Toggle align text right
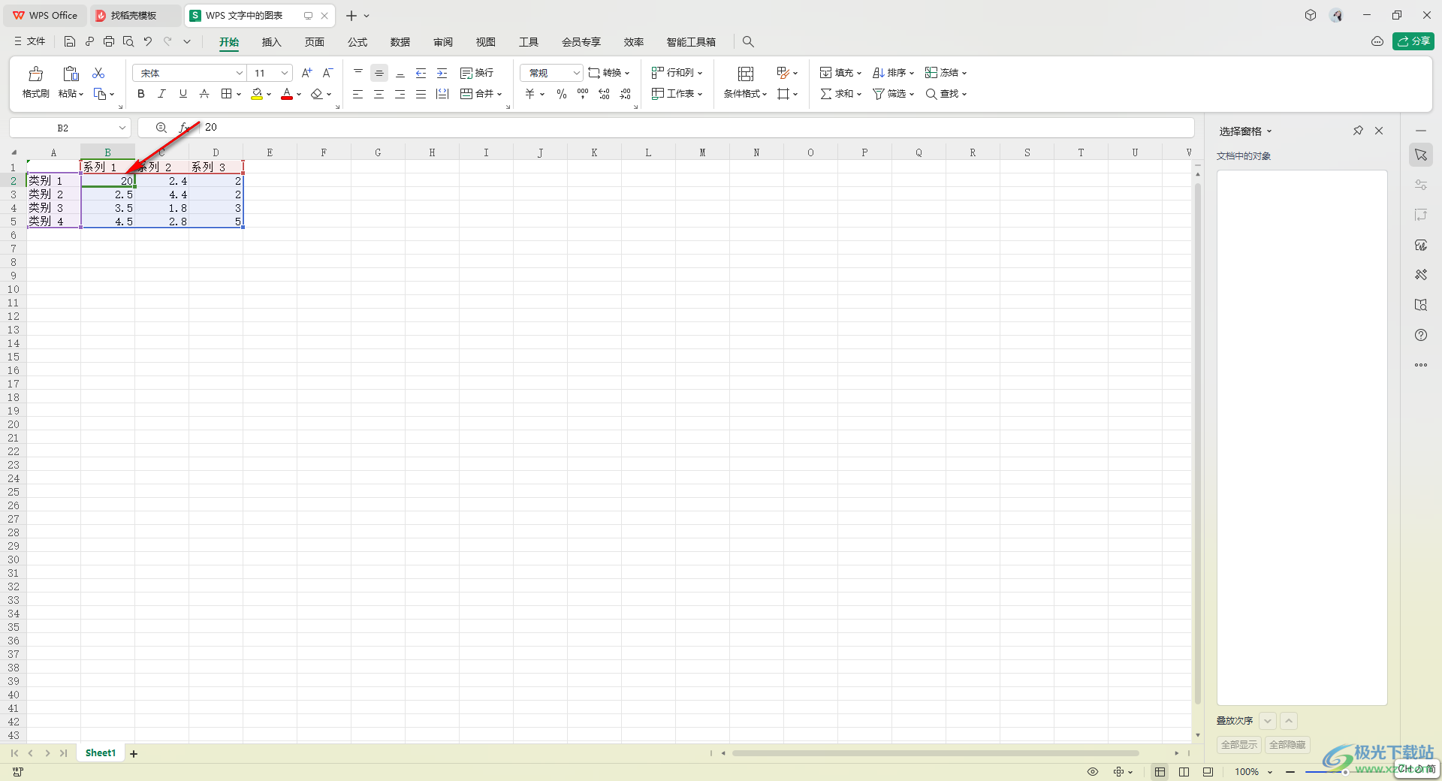 pos(400,94)
